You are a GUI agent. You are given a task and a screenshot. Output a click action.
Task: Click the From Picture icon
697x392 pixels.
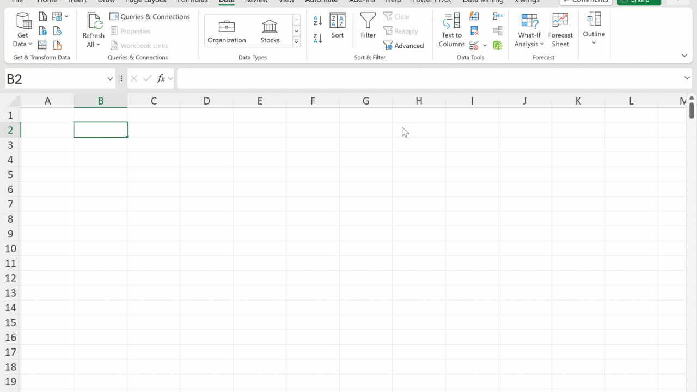tap(57, 17)
